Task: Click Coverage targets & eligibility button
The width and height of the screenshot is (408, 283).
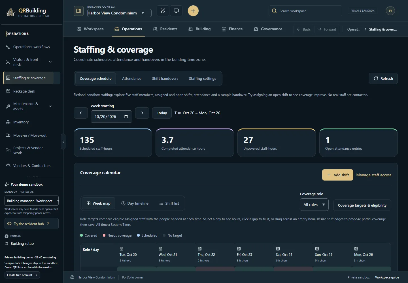Action: pyautogui.click(x=362, y=205)
